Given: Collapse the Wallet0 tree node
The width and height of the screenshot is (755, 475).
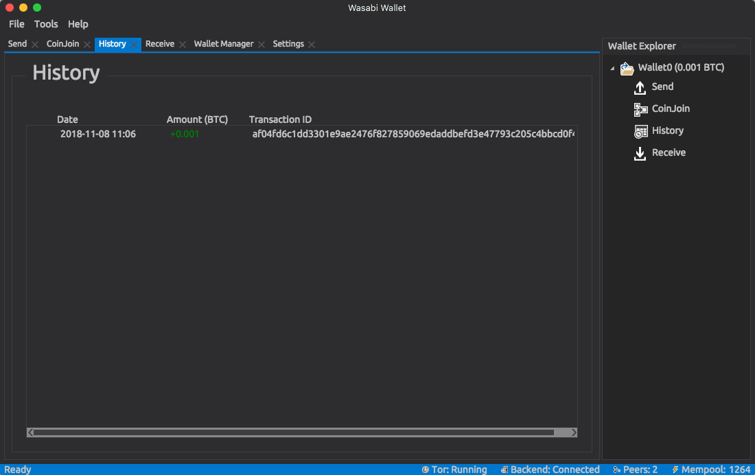Looking at the screenshot, I should click(612, 69).
